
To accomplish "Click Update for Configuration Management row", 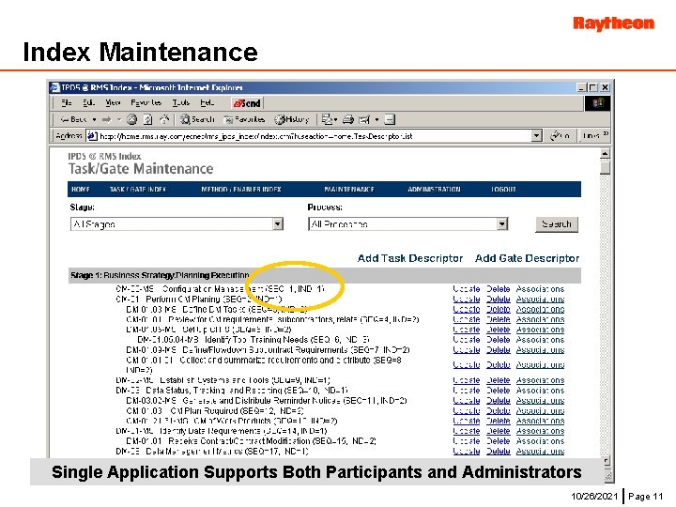I will coord(466,289).
